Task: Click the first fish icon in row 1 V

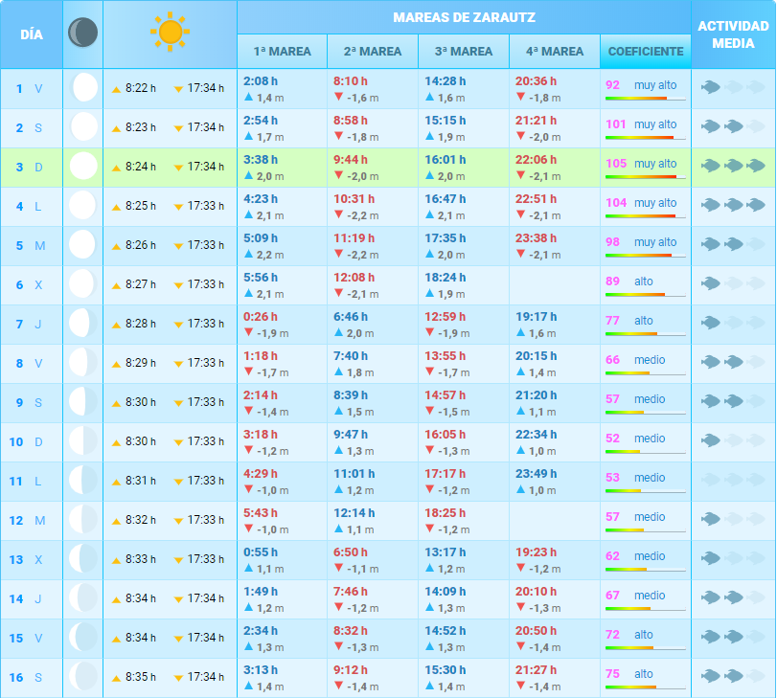Action: coord(711,88)
